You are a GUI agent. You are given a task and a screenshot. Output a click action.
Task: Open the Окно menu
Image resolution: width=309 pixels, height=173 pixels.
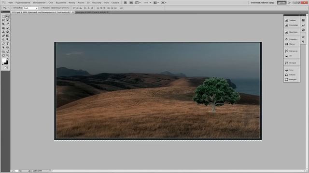tap(106, 3)
